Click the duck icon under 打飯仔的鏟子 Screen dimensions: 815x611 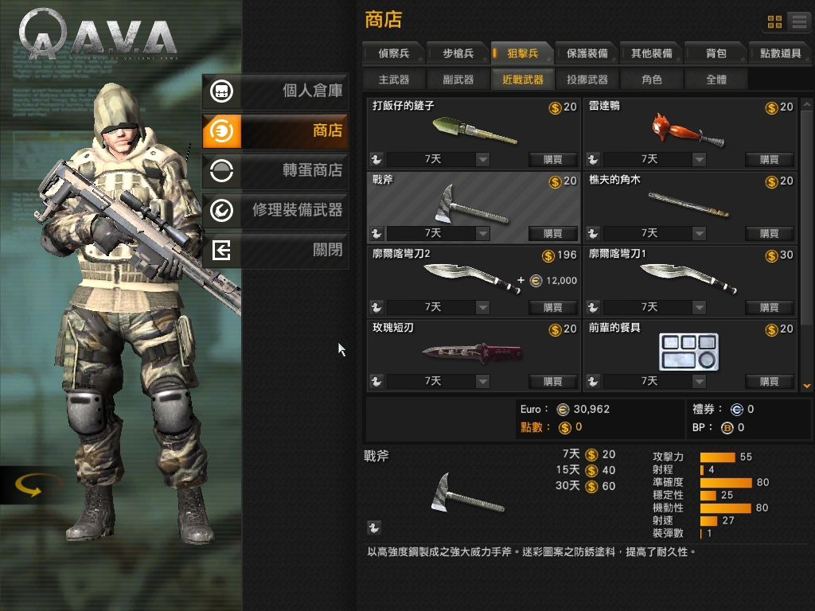pyautogui.click(x=376, y=159)
